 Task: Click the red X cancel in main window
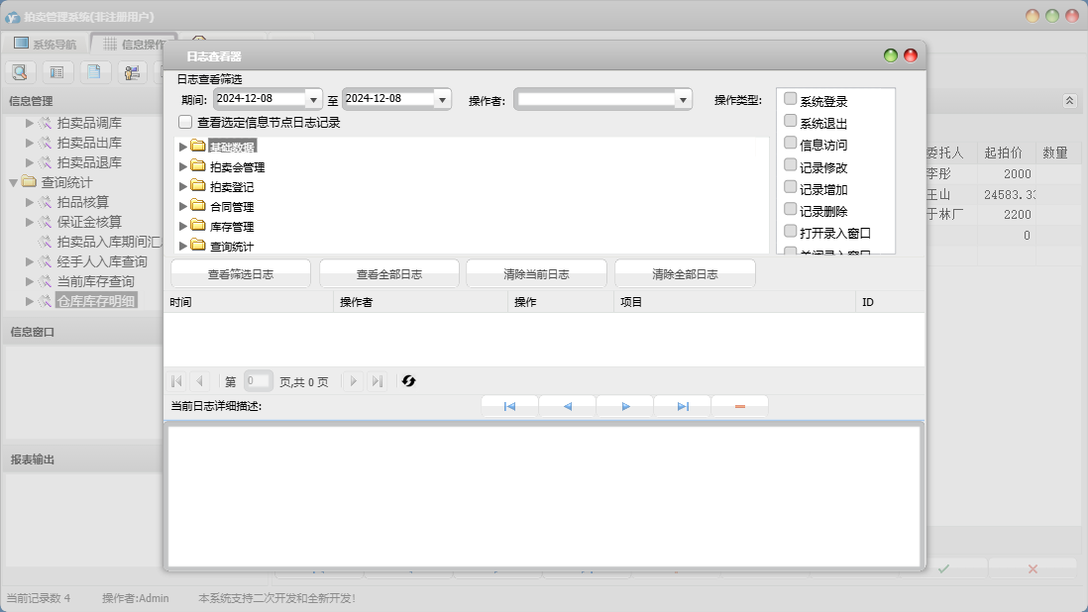[1033, 568]
